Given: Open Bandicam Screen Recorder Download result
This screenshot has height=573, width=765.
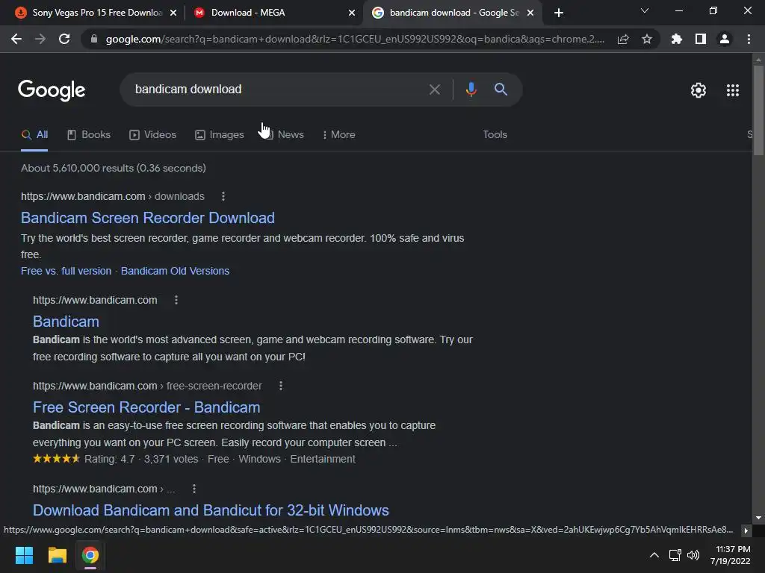Looking at the screenshot, I should pos(147,218).
